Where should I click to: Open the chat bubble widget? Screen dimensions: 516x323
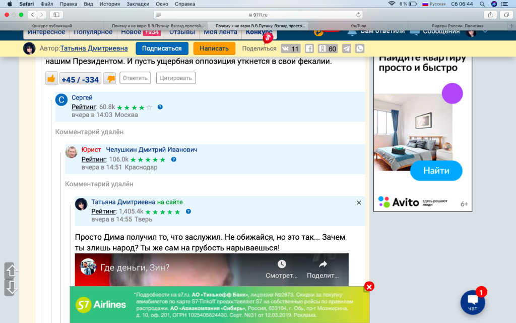point(473,302)
